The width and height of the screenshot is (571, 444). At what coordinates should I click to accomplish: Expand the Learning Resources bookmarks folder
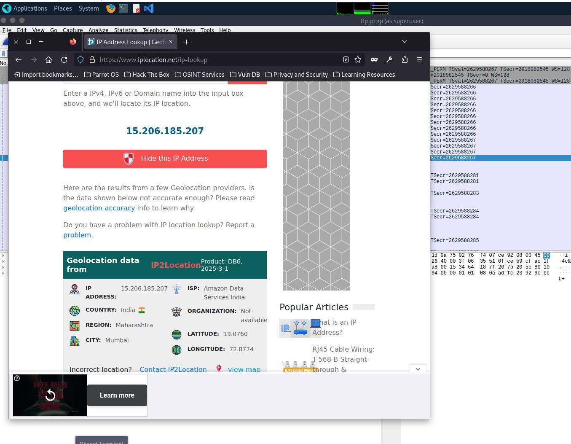[x=364, y=75]
